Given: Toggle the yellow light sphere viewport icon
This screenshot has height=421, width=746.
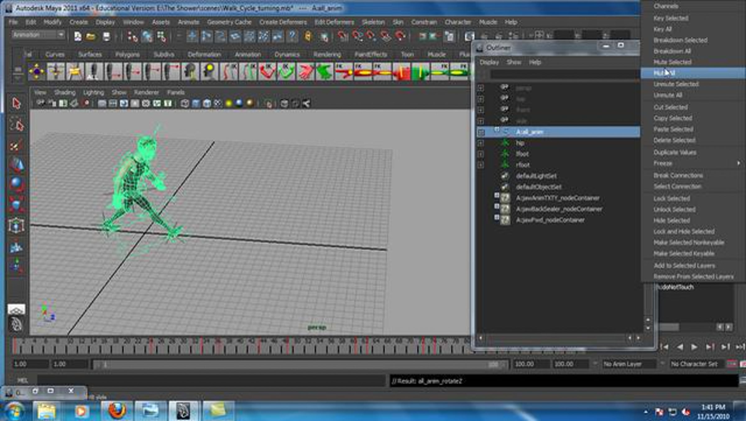Looking at the screenshot, I should (x=229, y=103).
